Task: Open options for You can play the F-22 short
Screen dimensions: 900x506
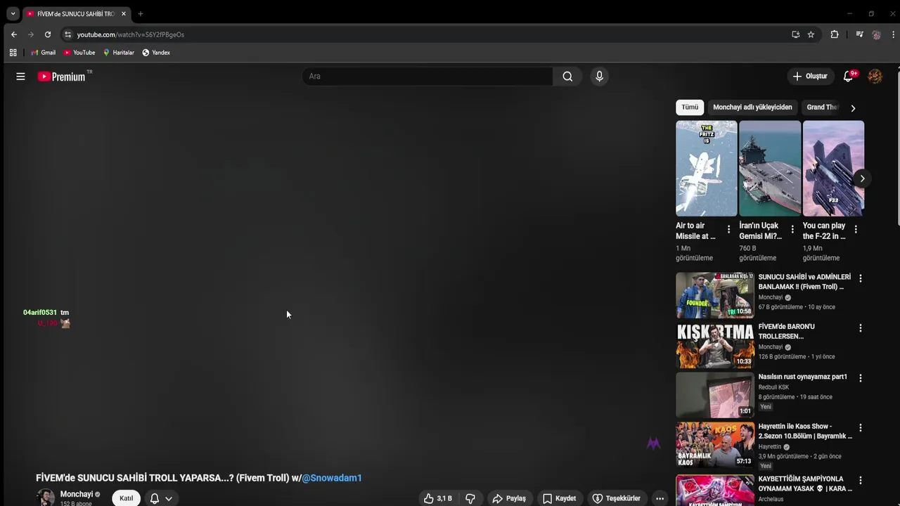Action: (856, 229)
